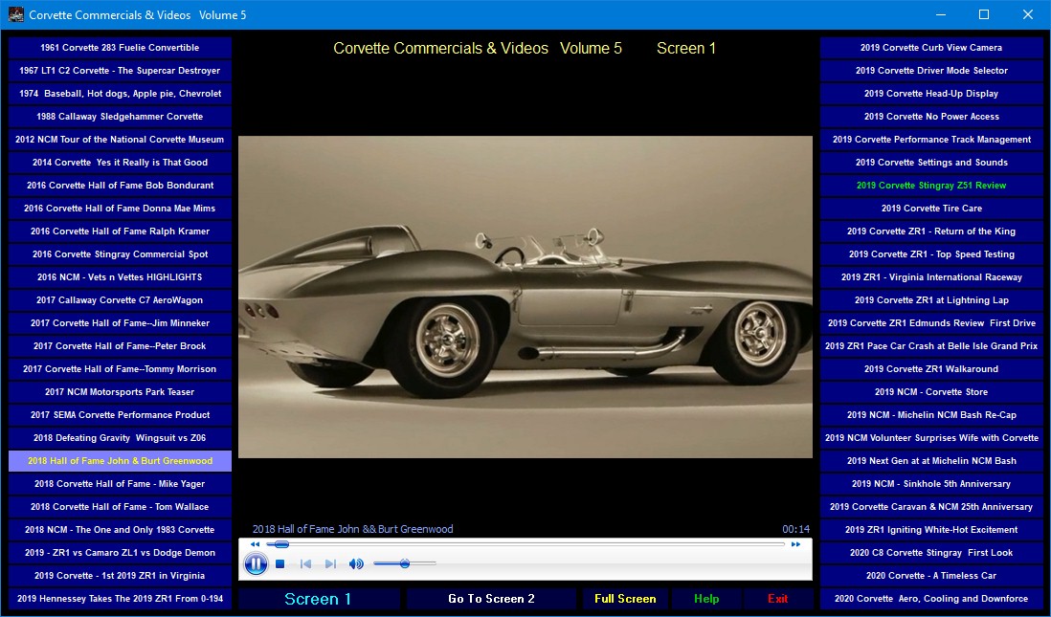The height and width of the screenshot is (617, 1051).
Task: Click the app icon in title bar
Action: 15,14
